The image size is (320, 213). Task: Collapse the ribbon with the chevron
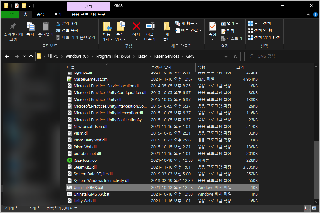click(308, 15)
